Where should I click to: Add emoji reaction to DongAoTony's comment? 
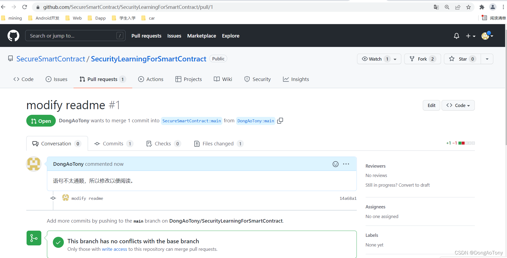click(335, 164)
